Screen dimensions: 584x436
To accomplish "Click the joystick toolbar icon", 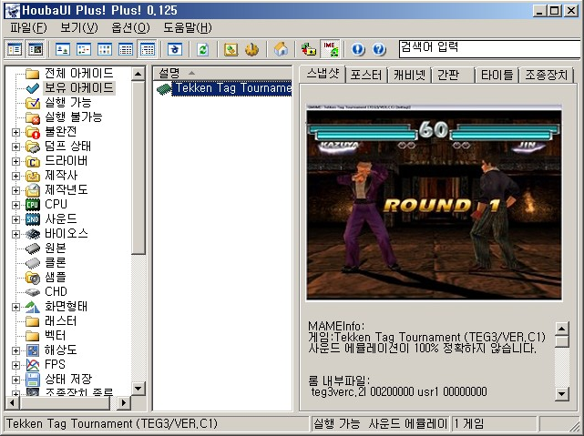I will pyautogui.click(x=251, y=49).
